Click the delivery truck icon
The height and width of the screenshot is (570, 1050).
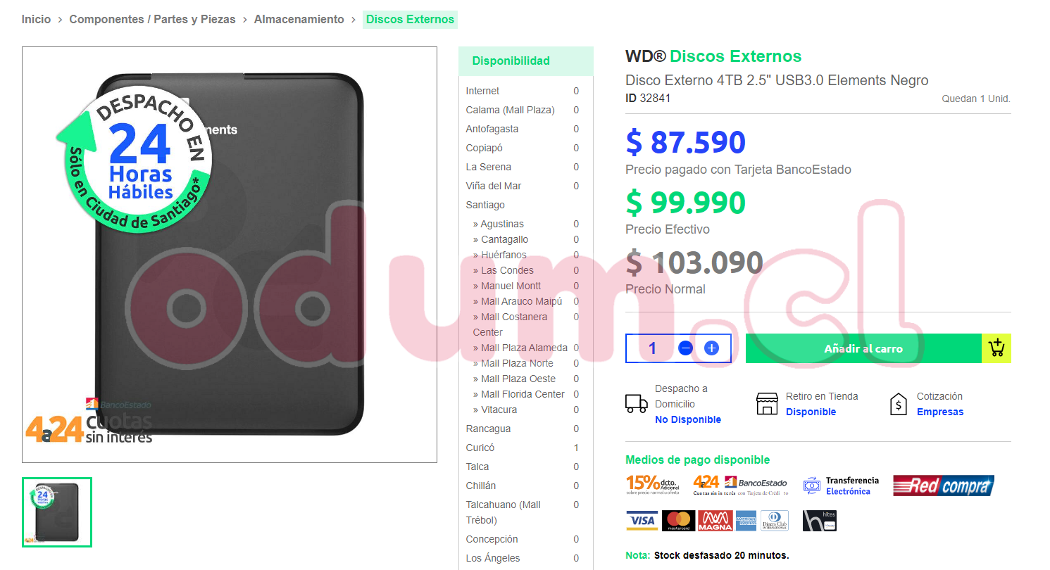click(x=637, y=404)
